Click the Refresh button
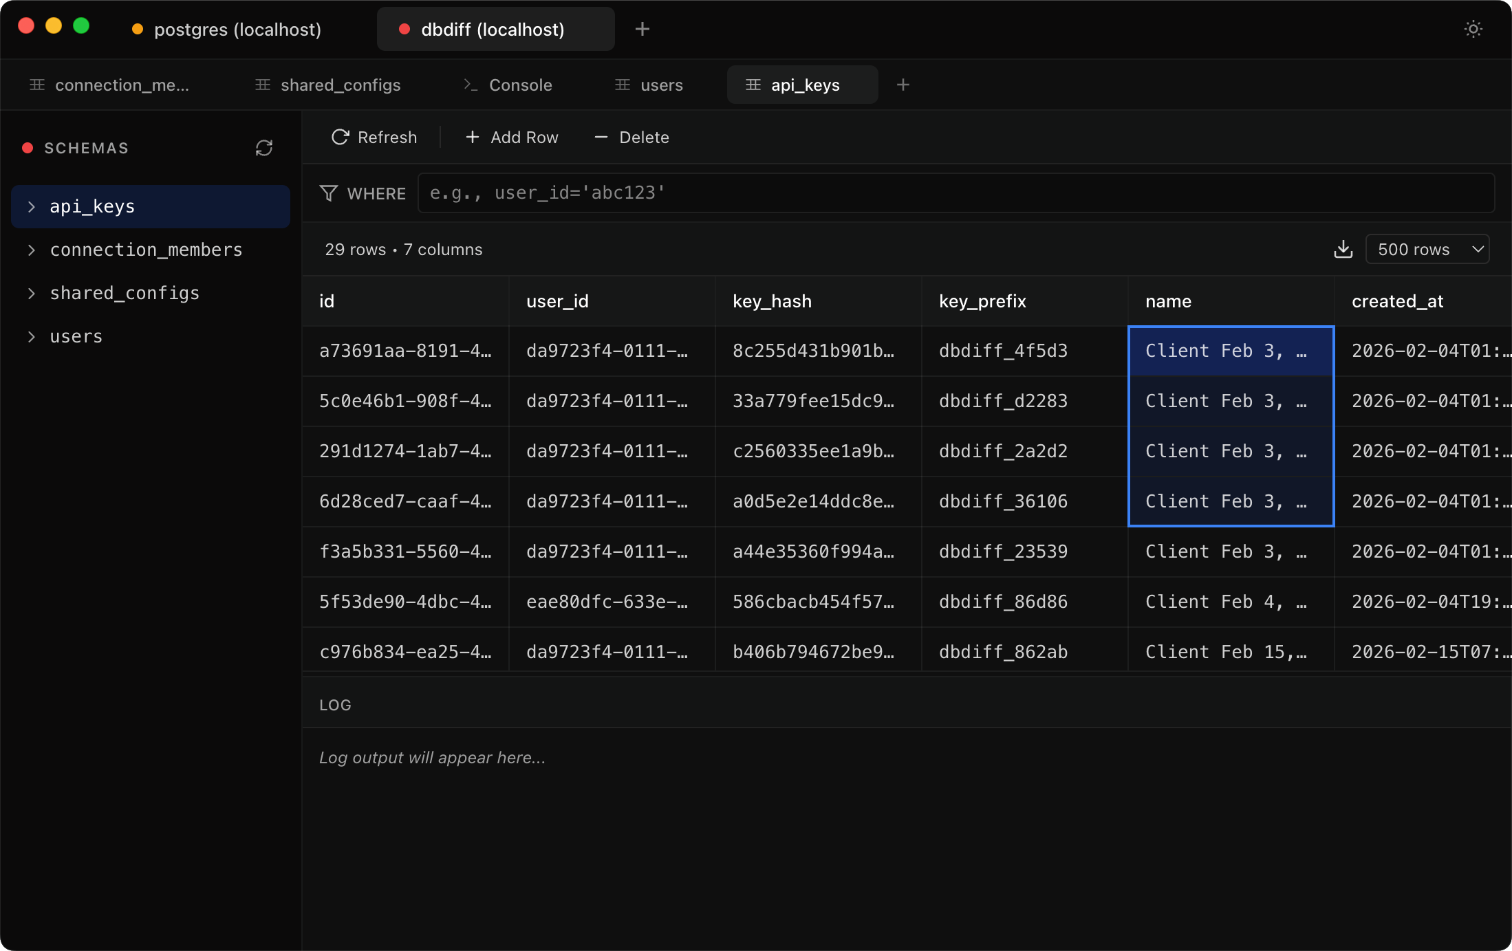 tap(374, 137)
